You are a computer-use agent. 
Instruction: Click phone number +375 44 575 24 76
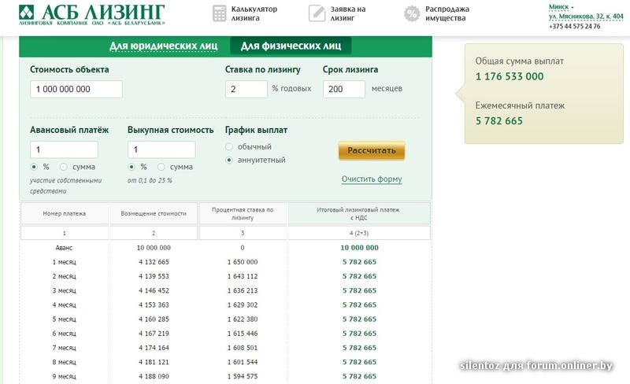click(575, 26)
